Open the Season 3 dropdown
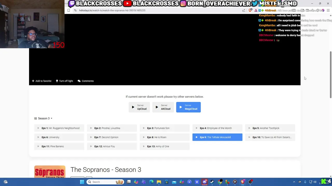The height and width of the screenshot is (186, 332). [x=43, y=118]
